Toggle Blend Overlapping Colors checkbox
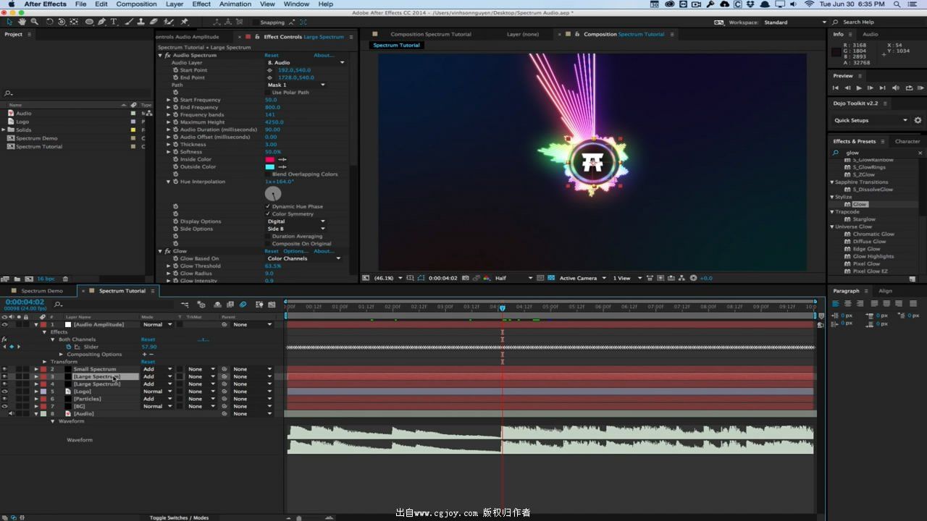Image resolution: width=927 pixels, height=521 pixels. 268,174
